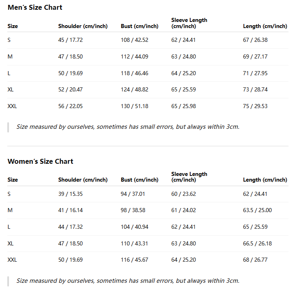295x295 pixels.
Task: Click the Men's Length column header
Action: 265,26
